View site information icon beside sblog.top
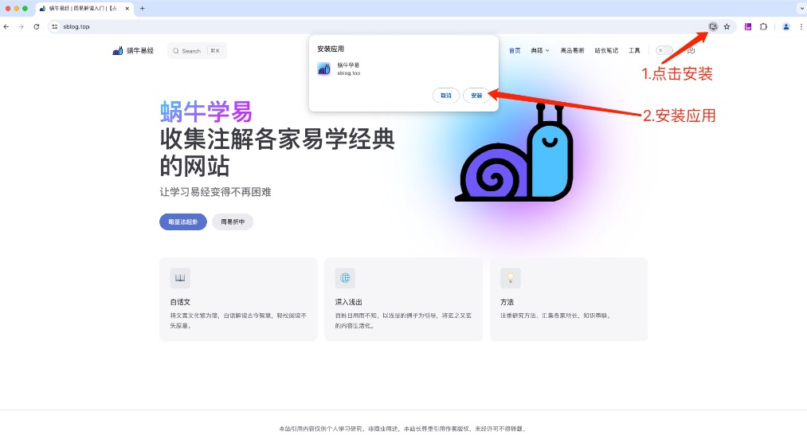 pyautogui.click(x=54, y=27)
